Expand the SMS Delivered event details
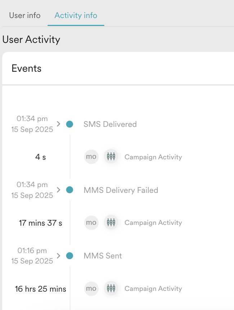Image resolution: width=234 pixels, height=310 pixels. pos(58,124)
